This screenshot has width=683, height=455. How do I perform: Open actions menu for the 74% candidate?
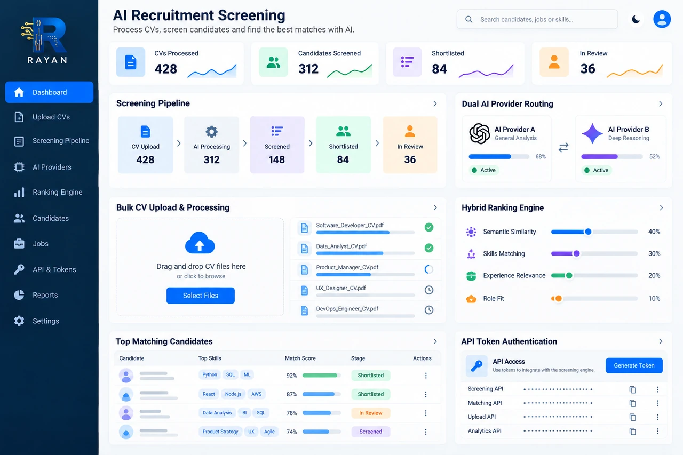[426, 432]
